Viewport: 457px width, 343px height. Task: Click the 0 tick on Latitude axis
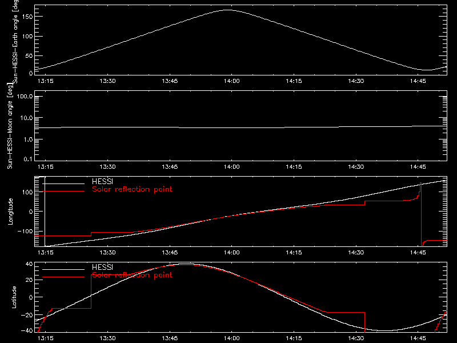(x=31, y=297)
